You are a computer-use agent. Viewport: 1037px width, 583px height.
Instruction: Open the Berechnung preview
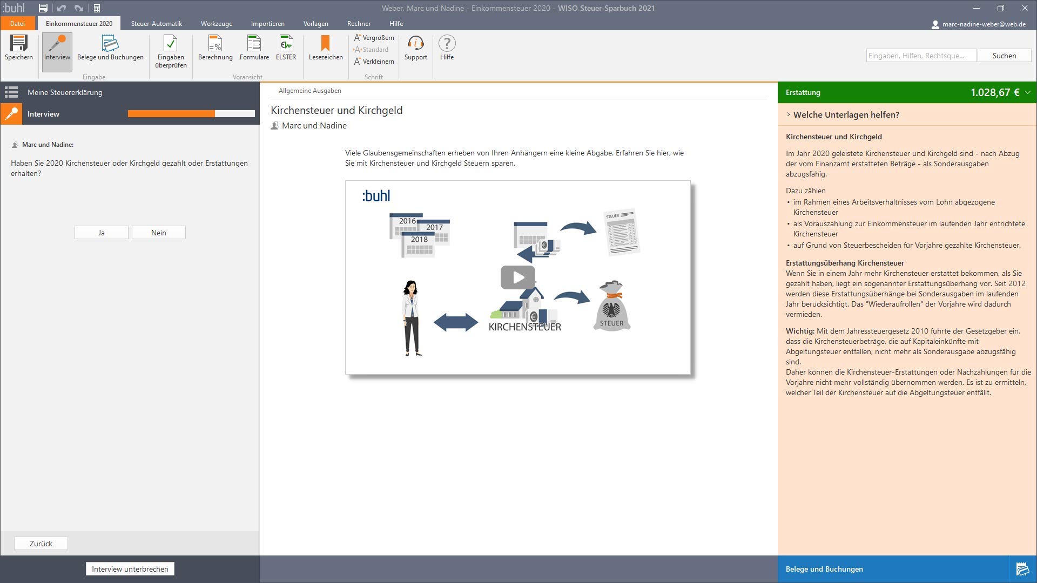215,48
